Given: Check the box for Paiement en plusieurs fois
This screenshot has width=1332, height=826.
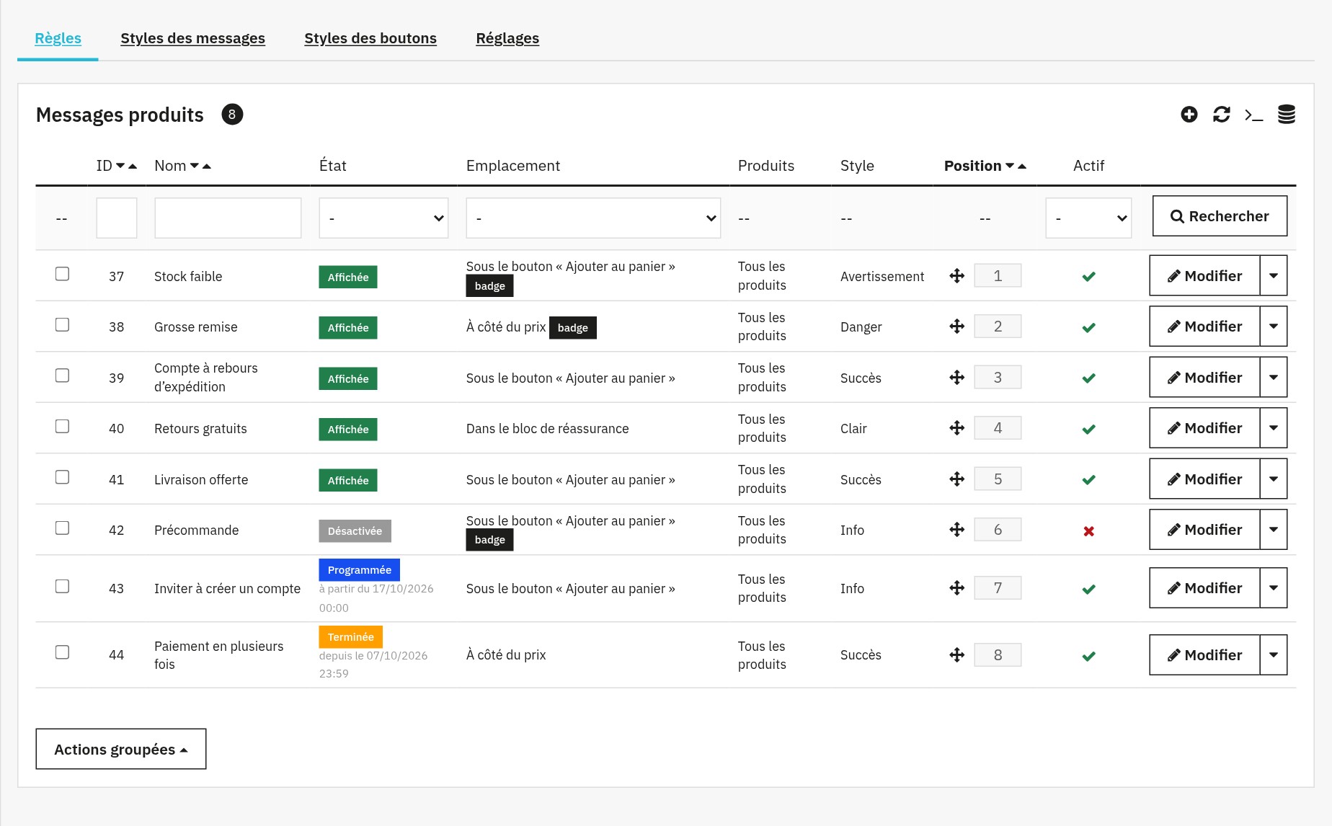Looking at the screenshot, I should click(x=63, y=652).
